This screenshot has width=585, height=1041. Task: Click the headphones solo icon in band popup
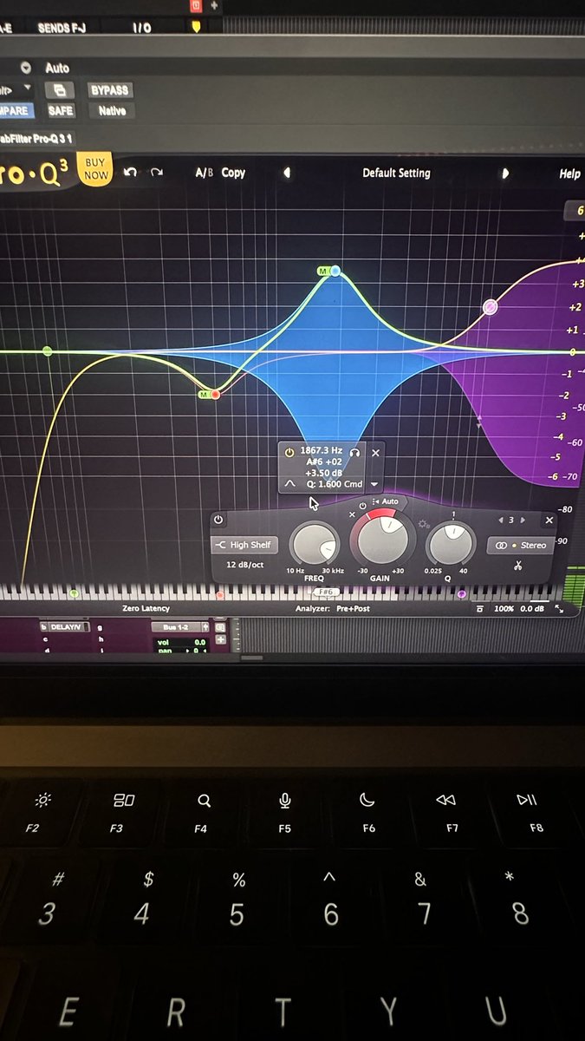click(x=355, y=452)
